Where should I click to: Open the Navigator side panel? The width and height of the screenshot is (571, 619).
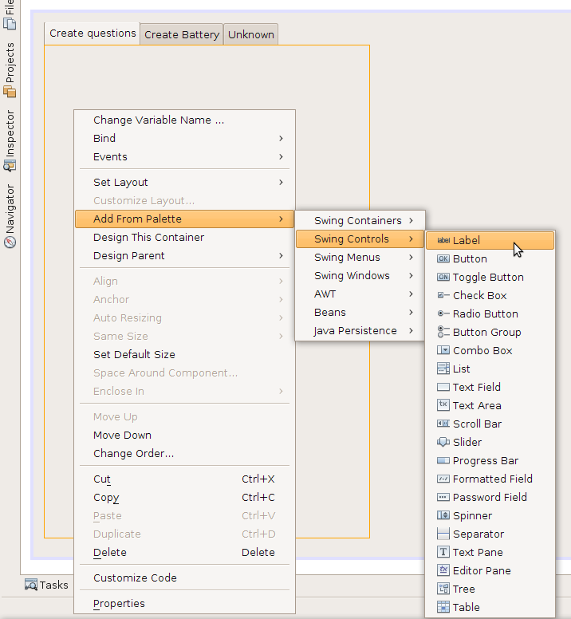coord(10,216)
